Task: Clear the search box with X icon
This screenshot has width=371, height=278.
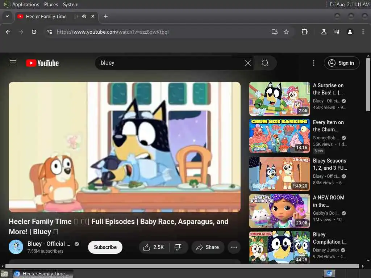Action: (x=248, y=63)
